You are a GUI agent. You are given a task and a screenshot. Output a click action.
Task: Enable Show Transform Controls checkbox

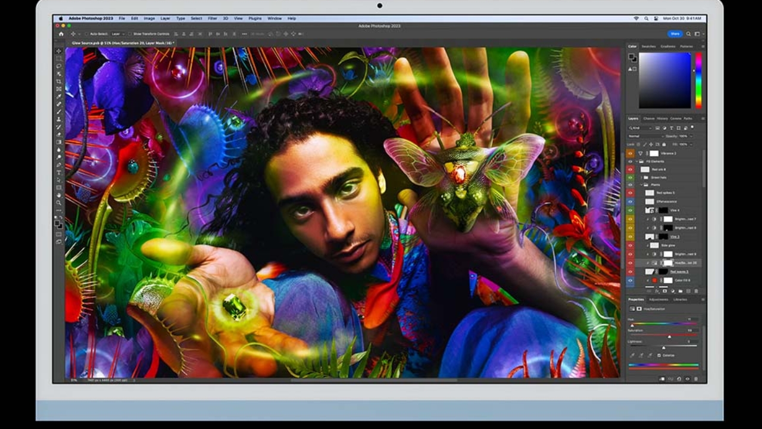[x=130, y=34]
